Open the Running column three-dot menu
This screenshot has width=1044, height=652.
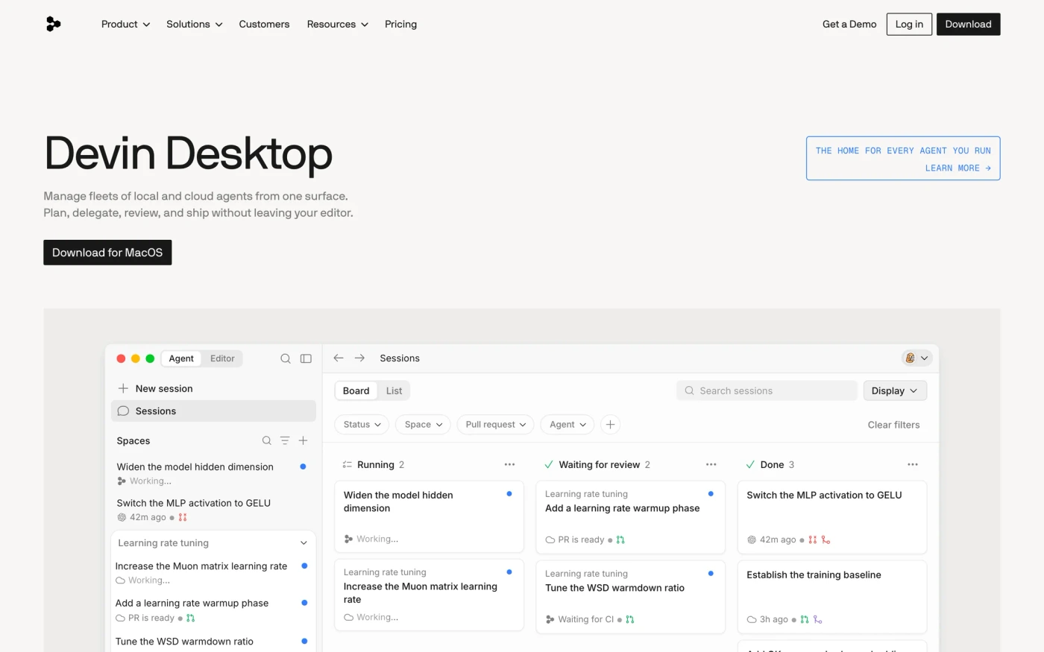(x=509, y=465)
